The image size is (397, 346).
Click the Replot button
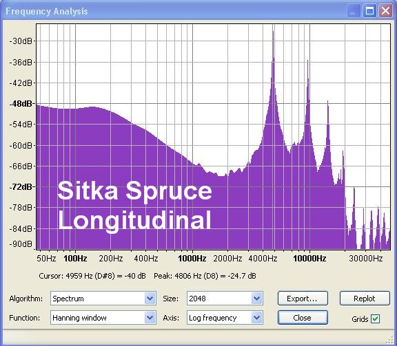[x=365, y=299]
